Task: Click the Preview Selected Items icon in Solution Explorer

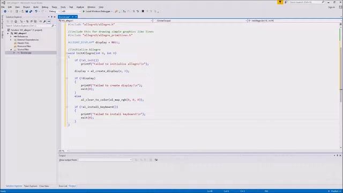Action: pos(49,21)
